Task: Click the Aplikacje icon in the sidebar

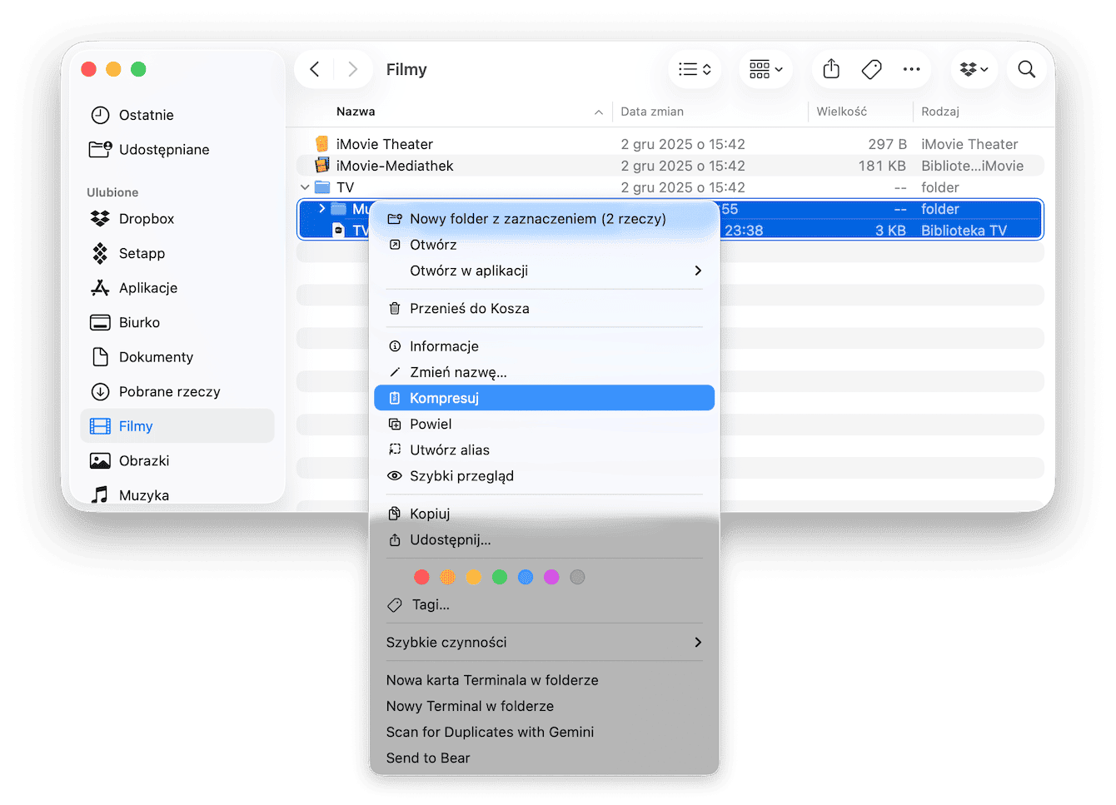Action: click(100, 288)
